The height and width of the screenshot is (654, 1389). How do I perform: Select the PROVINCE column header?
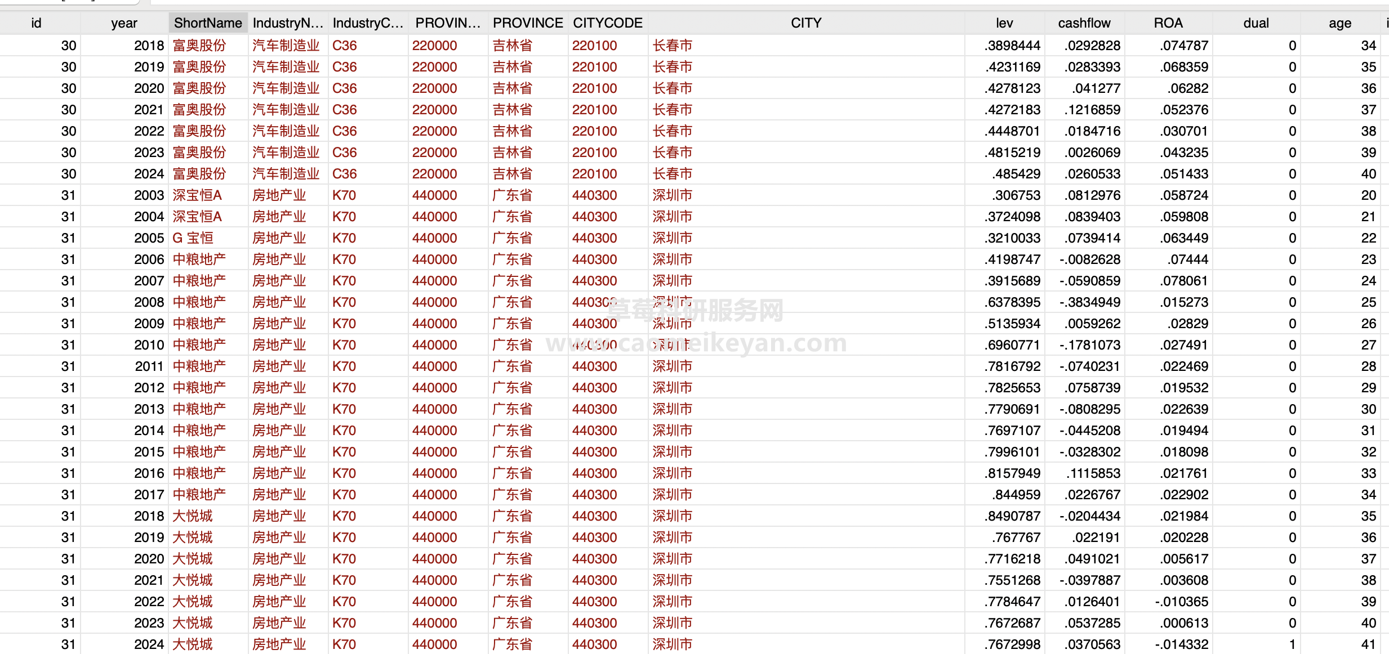tap(527, 23)
